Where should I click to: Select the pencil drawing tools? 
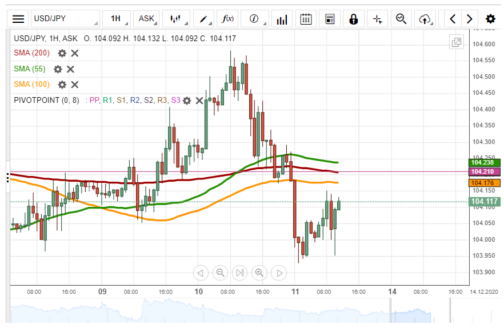(x=203, y=19)
